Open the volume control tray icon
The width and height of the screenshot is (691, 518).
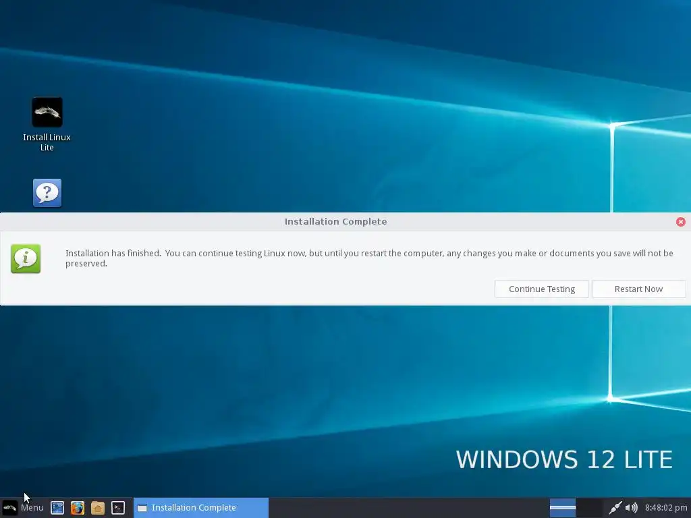click(x=632, y=508)
